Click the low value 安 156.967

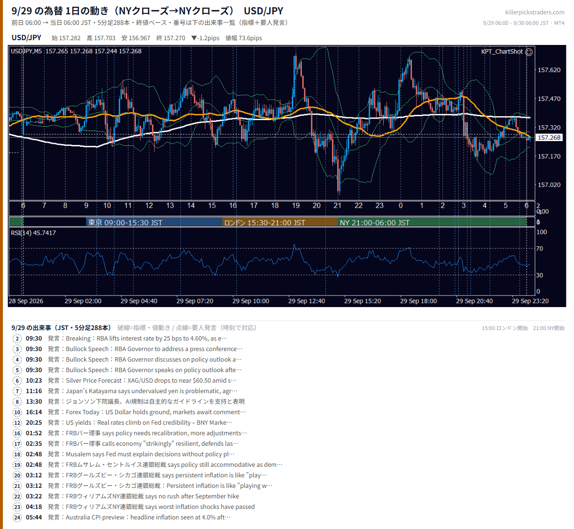[x=136, y=38]
